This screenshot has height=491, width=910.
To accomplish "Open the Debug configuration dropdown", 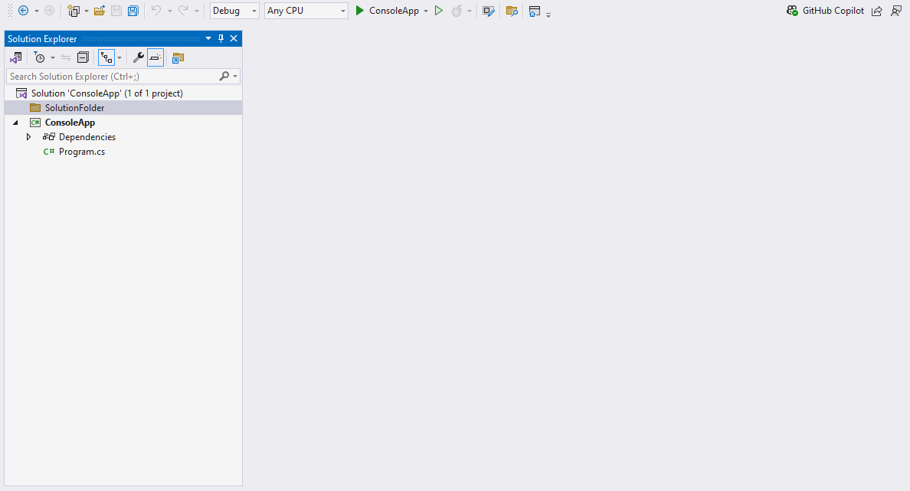I will (x=253, y=10).
